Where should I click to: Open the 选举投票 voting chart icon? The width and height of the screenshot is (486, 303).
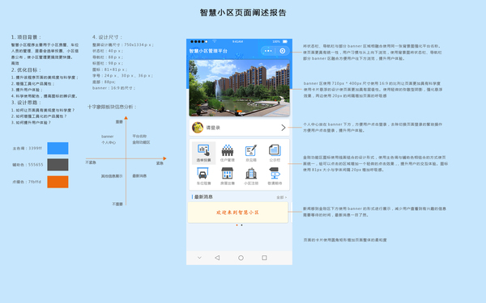[203, 150]
